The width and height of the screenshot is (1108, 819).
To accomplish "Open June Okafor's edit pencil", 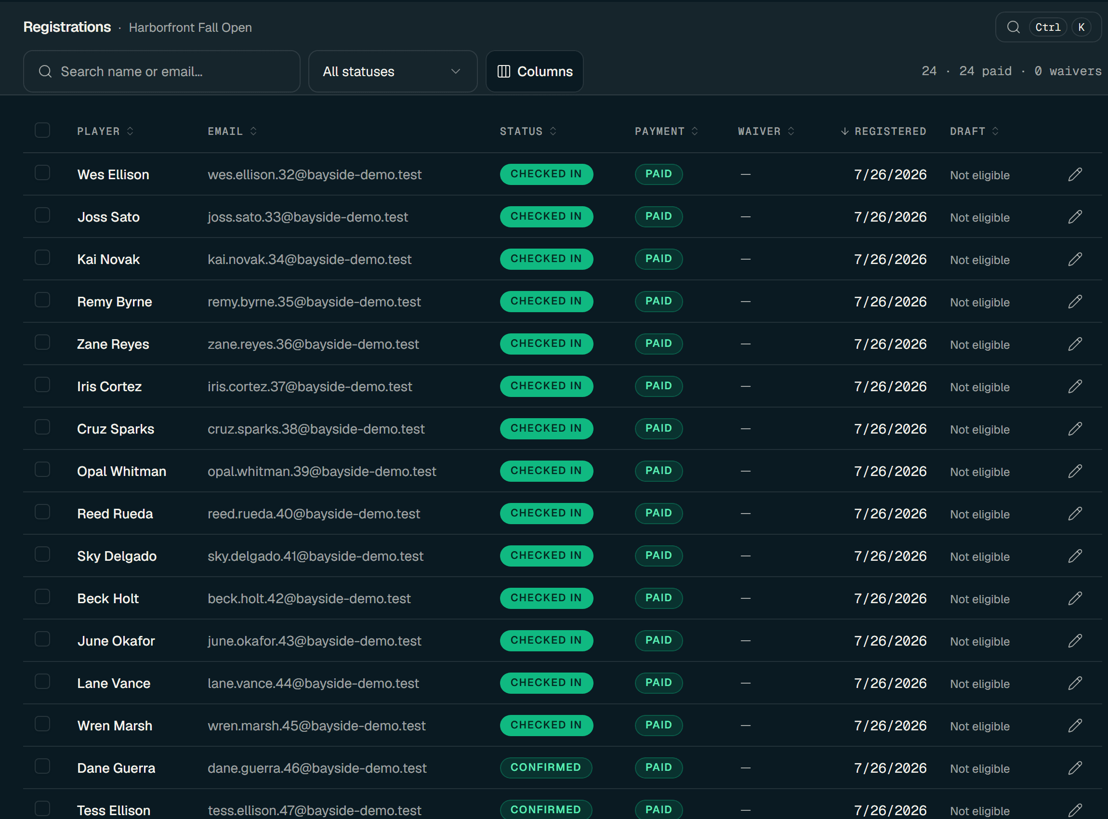I will click(x=1075, y=641).
